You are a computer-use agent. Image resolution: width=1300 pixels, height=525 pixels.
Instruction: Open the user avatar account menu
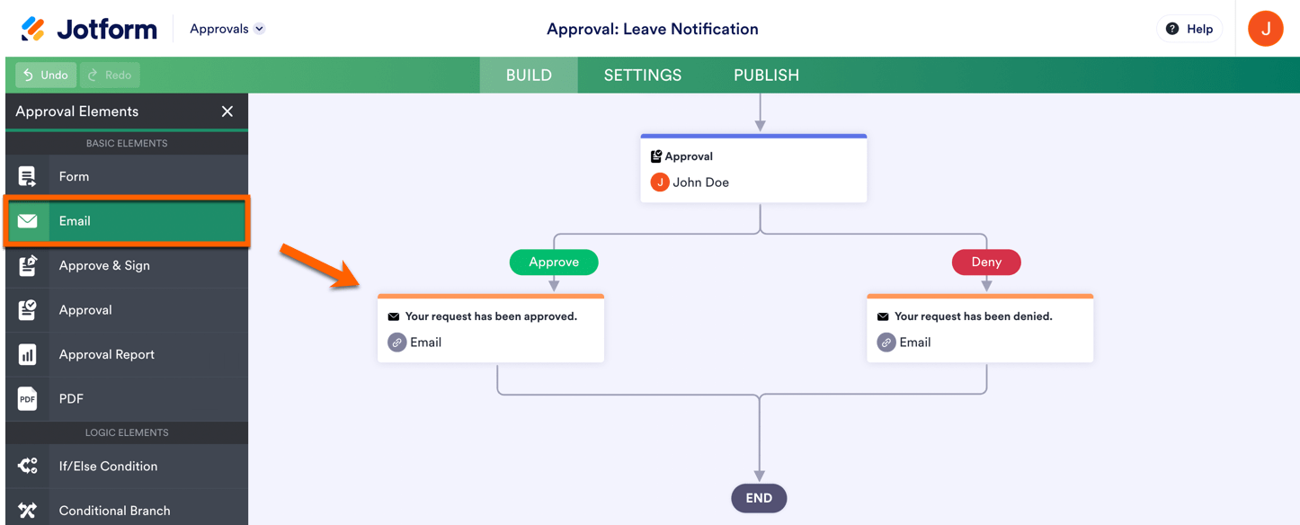(x=1265, y=29)
